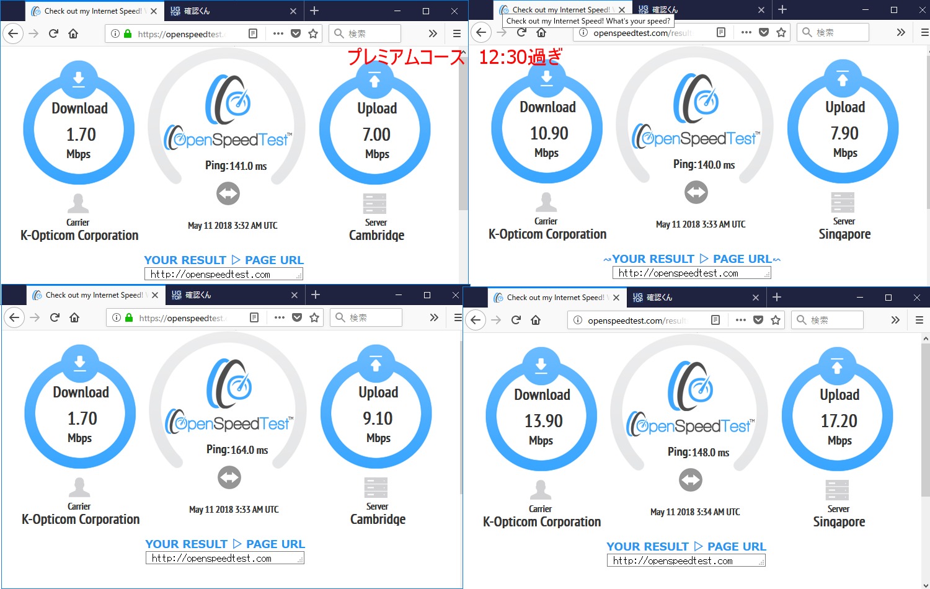Save to Pocket in the 148.0 ms ping window
Image resolution: width=930 pixels, height=589 pixels.
tap(758, 320)
